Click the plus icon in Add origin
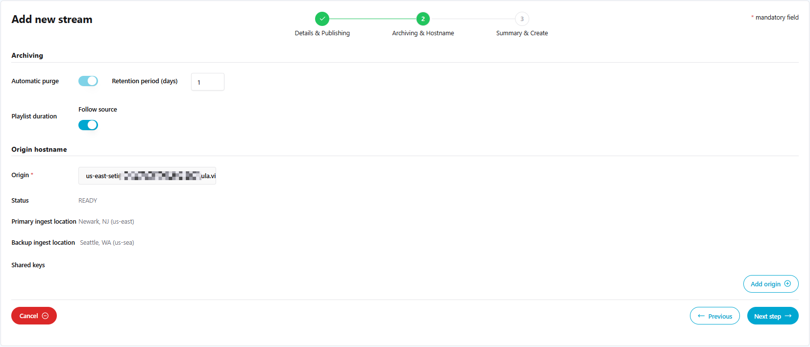The height and width of the screenshot is (347, 810). coord(787,284)
